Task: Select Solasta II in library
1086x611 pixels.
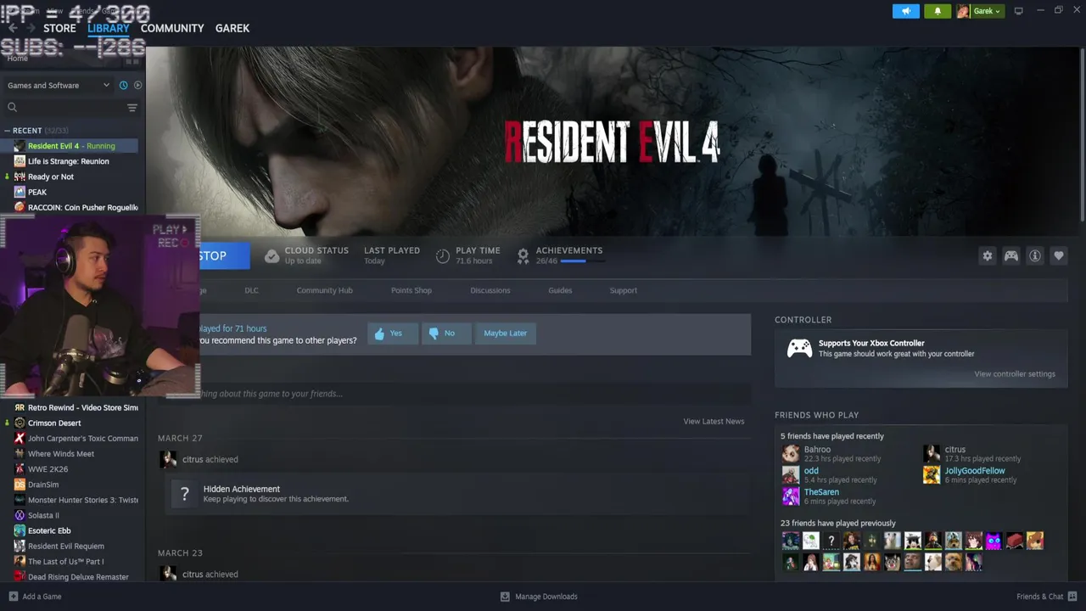Action: [x=43, y=515]
